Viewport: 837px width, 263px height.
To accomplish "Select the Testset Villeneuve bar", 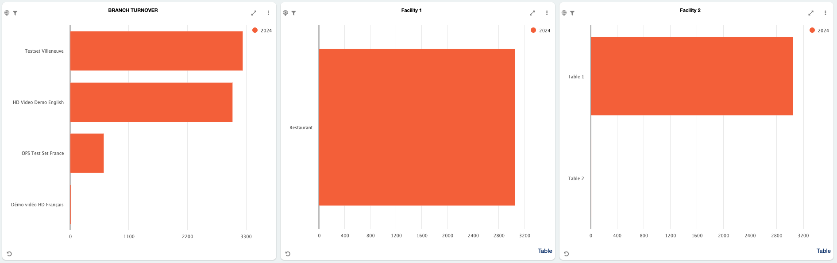I will point(157,51).
